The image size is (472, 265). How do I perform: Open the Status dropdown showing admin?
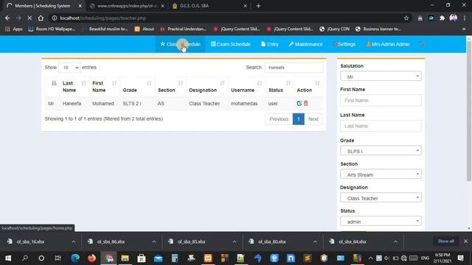(x=381, y=221)
